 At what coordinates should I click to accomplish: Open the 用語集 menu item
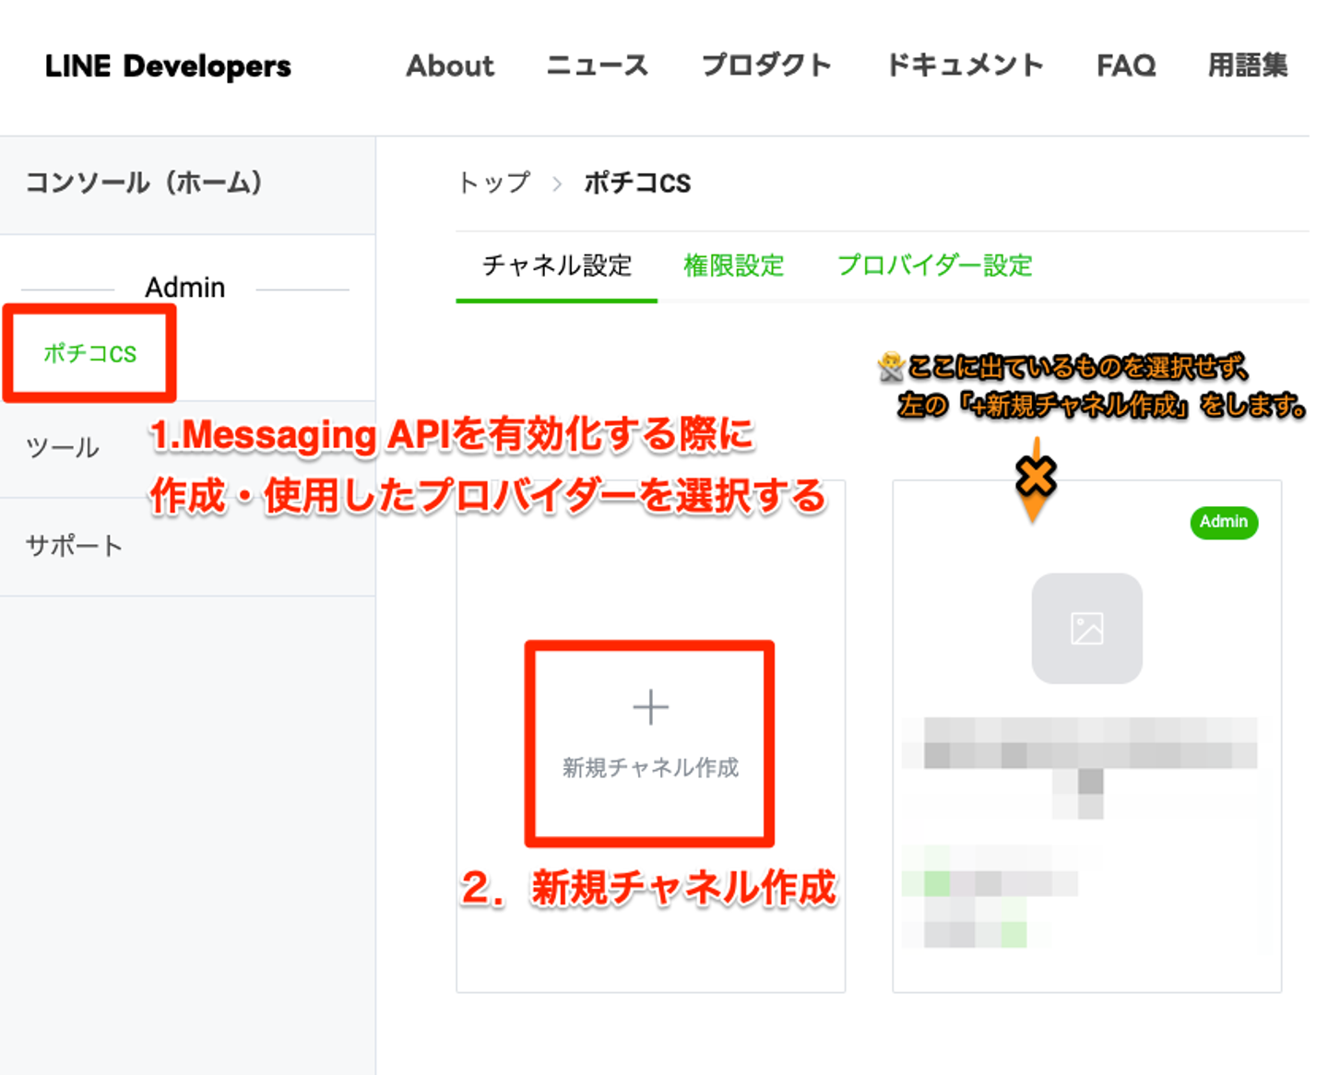coord(1248,65)
